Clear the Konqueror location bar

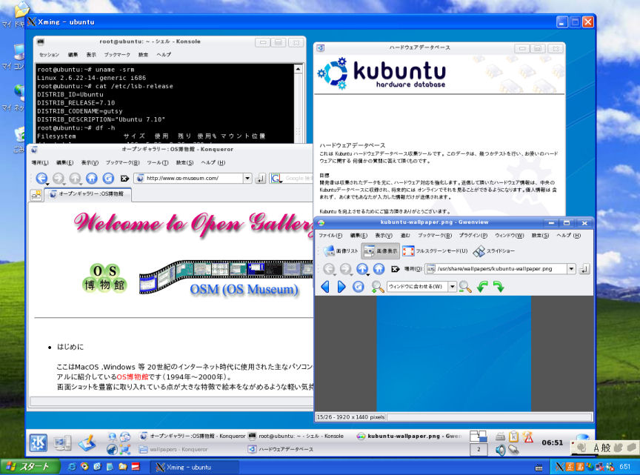[x=125, y=178]
